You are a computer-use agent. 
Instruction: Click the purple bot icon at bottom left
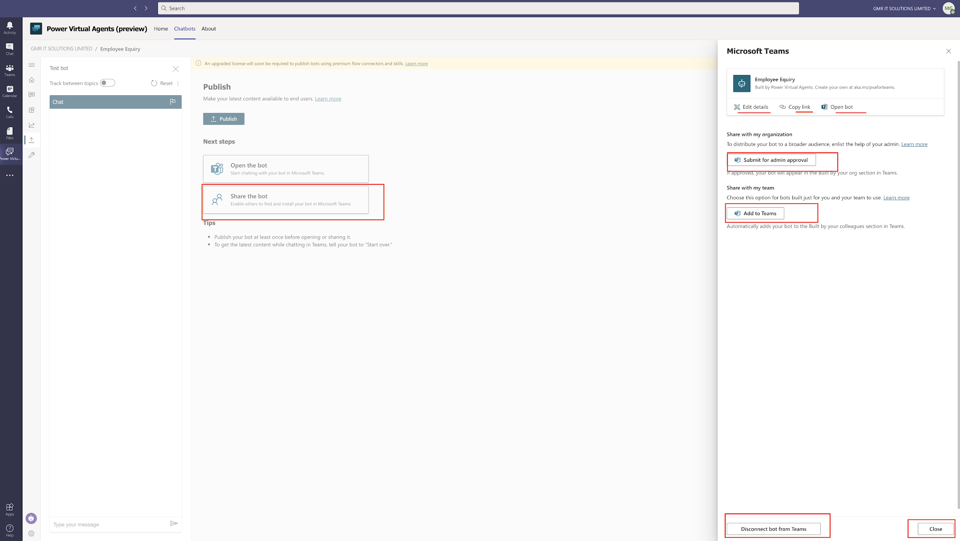coord(31,518)
